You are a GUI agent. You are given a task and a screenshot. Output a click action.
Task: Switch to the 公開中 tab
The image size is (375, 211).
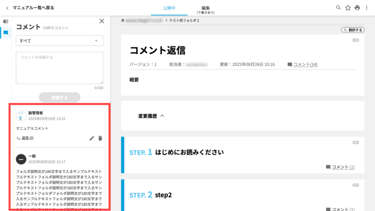169,8
